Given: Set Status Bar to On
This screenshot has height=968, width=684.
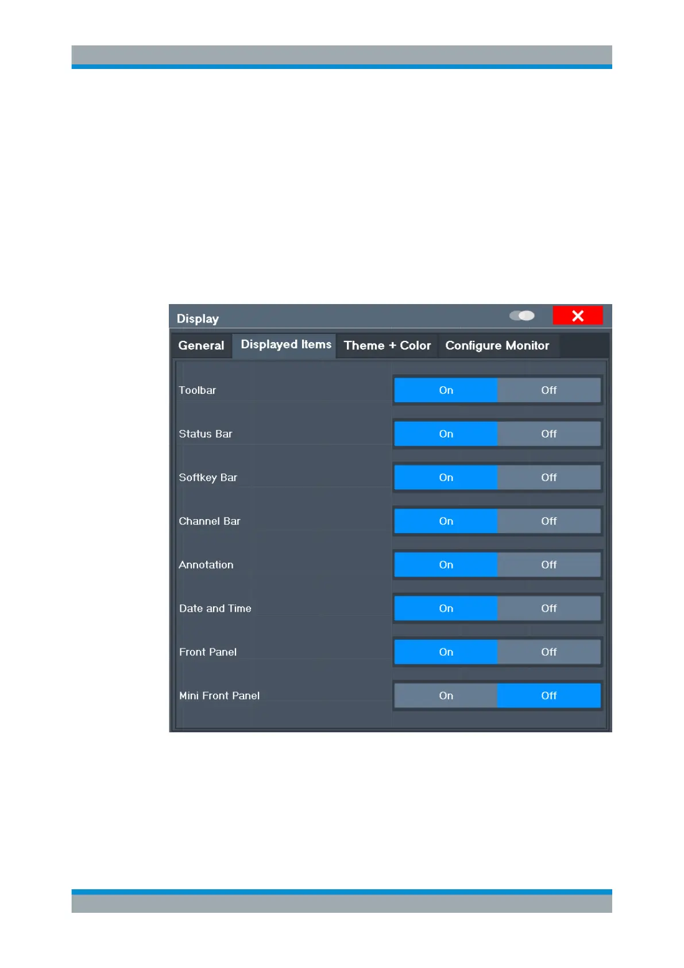Looking at the screenshot, I should tap(446, 434).
